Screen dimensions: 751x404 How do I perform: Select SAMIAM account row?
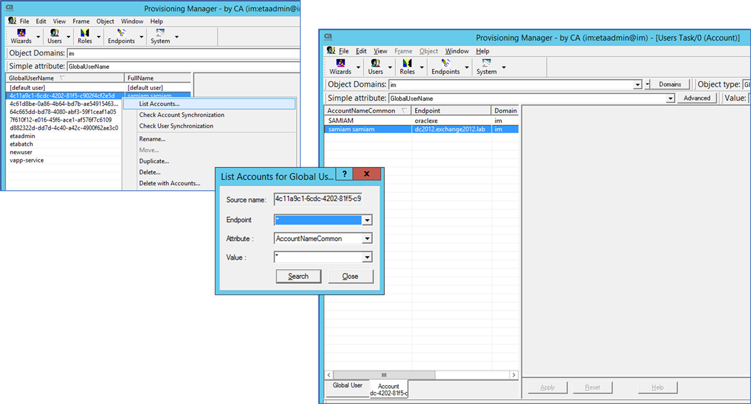(421, 121)
